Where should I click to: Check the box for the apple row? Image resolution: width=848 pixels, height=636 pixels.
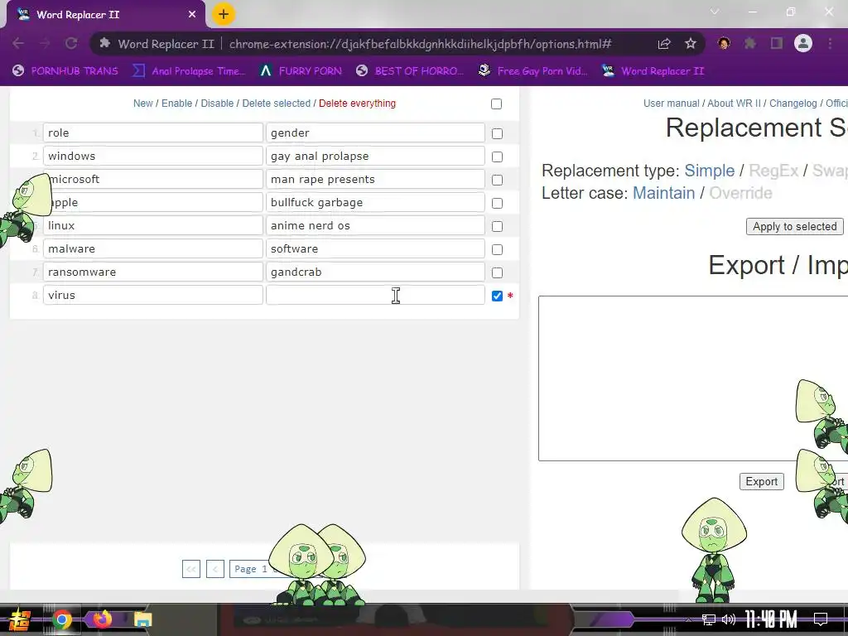pos(497,204)
